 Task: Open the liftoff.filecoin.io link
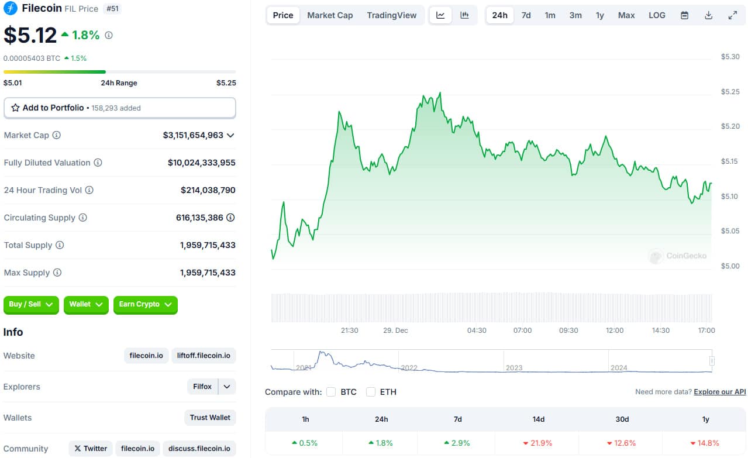pyautogui.click(x=204, y=356)
